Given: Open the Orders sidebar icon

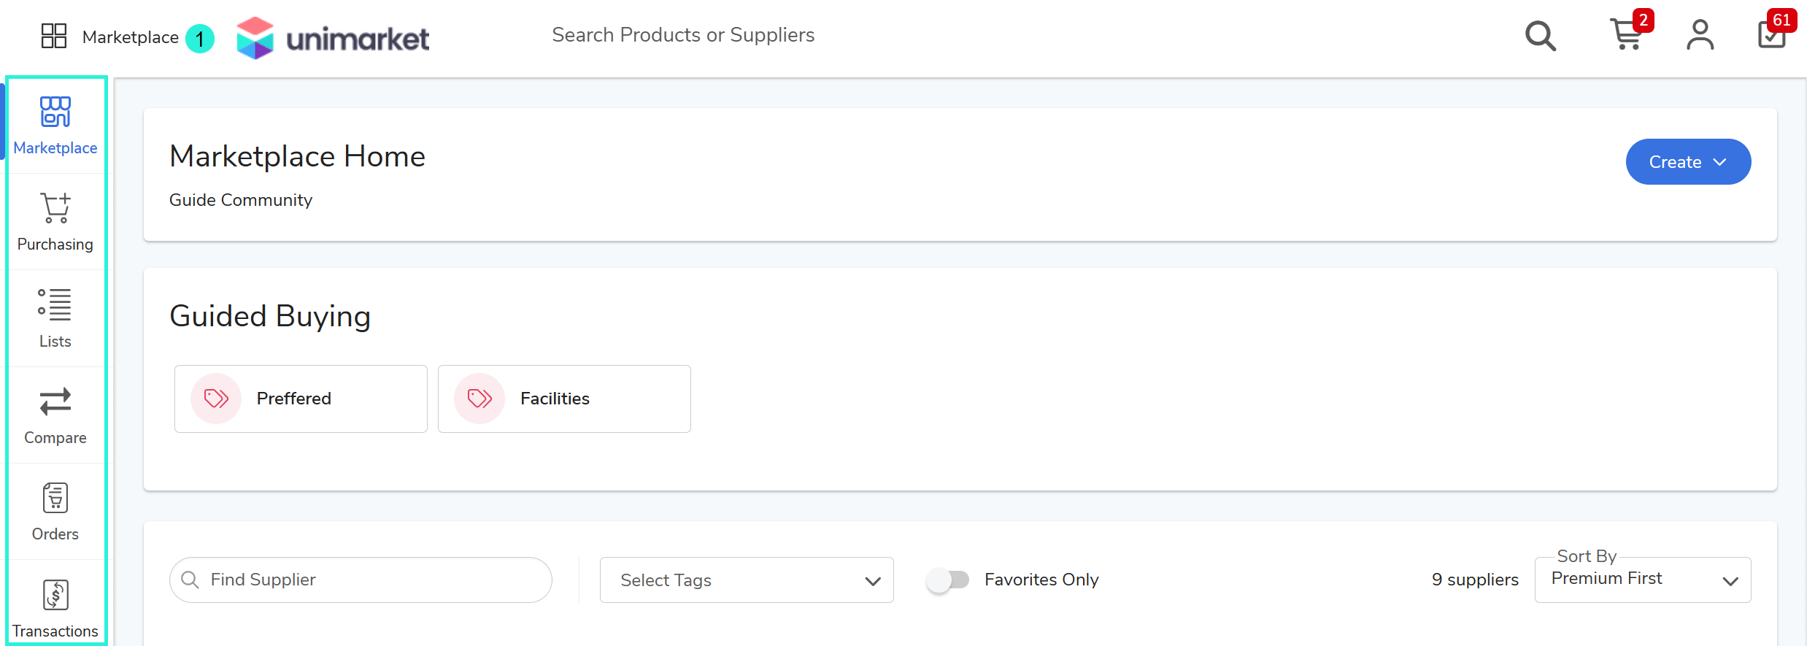Looking at the screenshot, I should (x=55, y=498).
